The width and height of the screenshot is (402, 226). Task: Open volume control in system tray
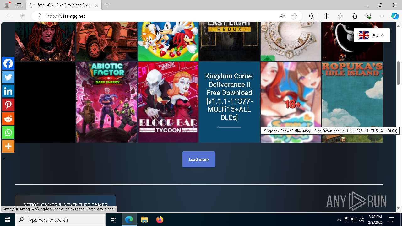361,220
